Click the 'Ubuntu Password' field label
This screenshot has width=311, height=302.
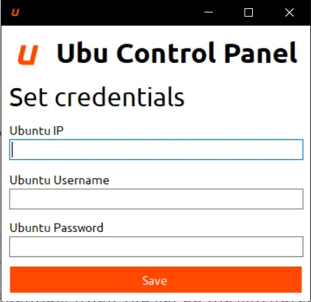point(56,228)
